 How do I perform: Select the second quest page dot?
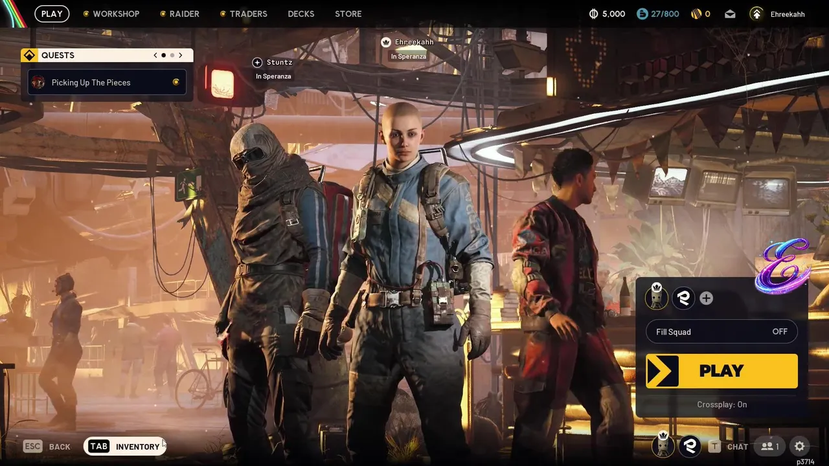tap(172, 56)
